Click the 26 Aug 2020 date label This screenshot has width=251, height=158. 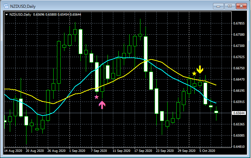coord(57,151)
